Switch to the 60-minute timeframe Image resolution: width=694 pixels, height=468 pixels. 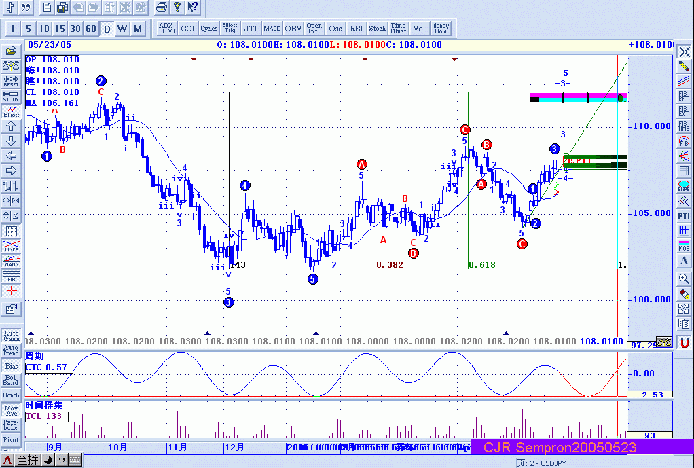click(x=91, y=29)
